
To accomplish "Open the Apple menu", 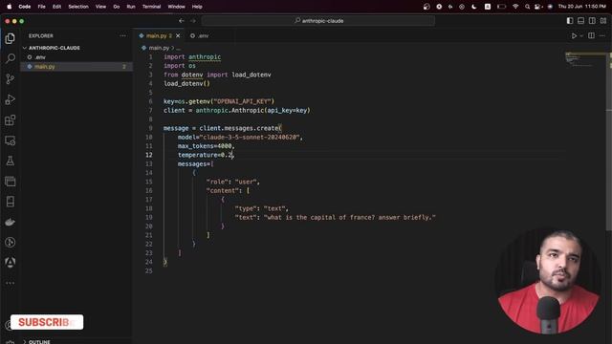I will tap(9, 7).
